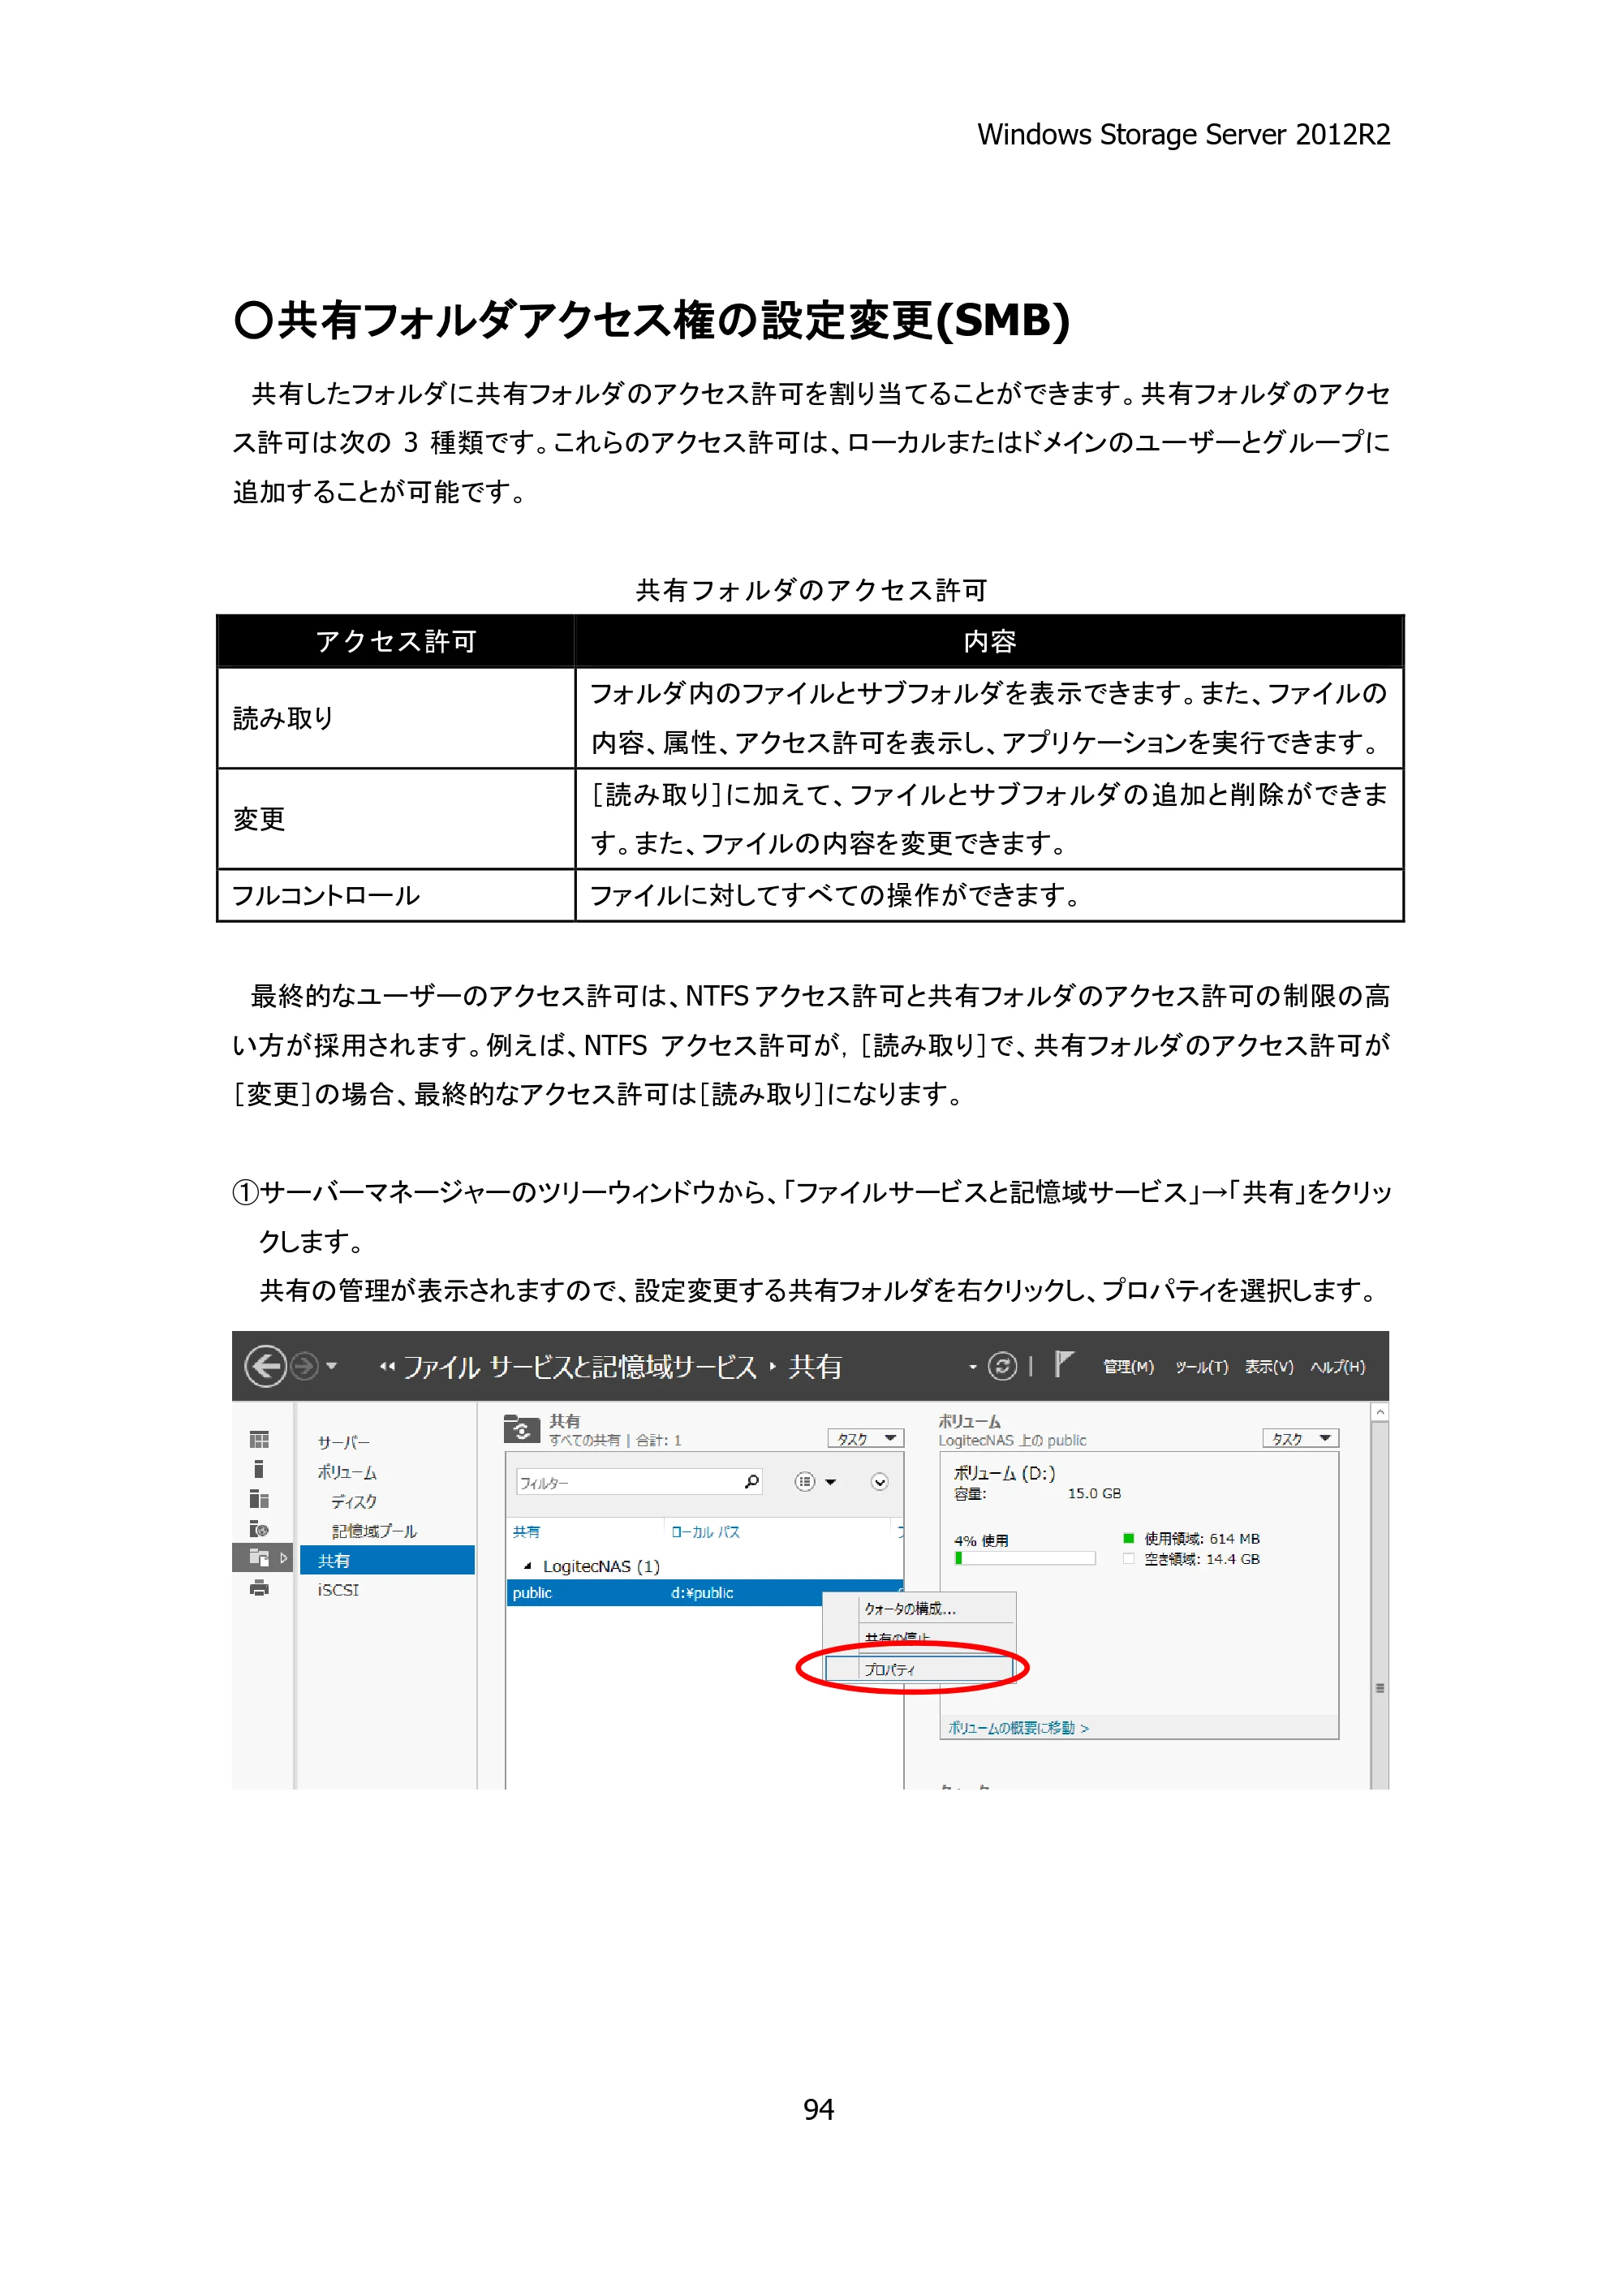This screenshot has height=2296, width=1623.
Task: Open the タスク dropdown in the 共有 panel
Action: 866,1439
